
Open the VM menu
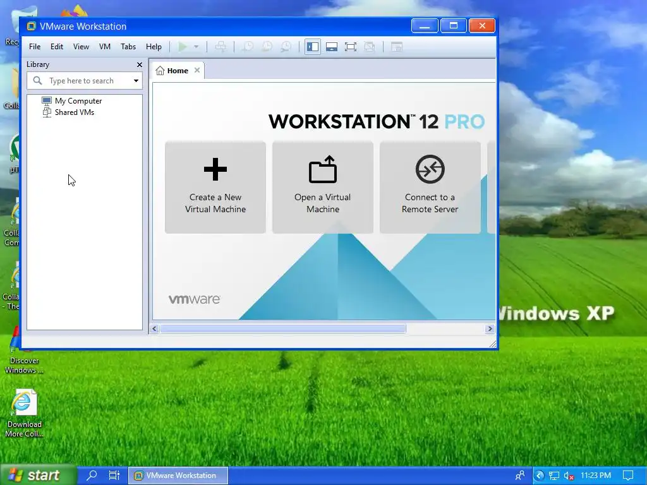105,47
